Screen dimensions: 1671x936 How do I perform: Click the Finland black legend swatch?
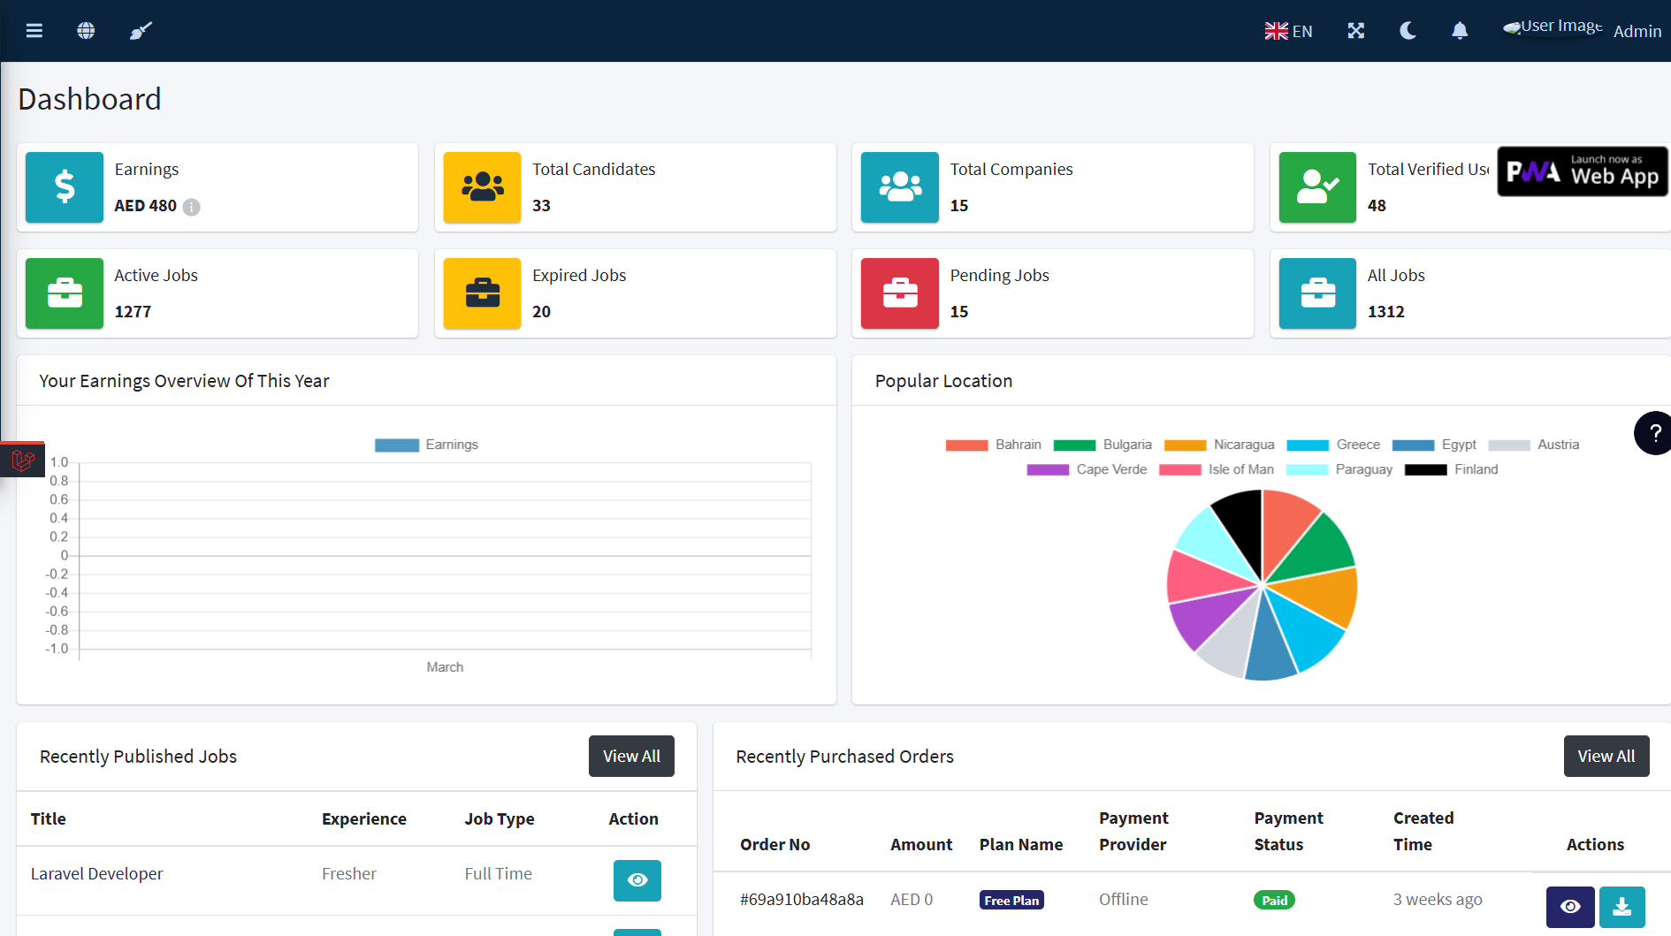(x=1425, y=470)
